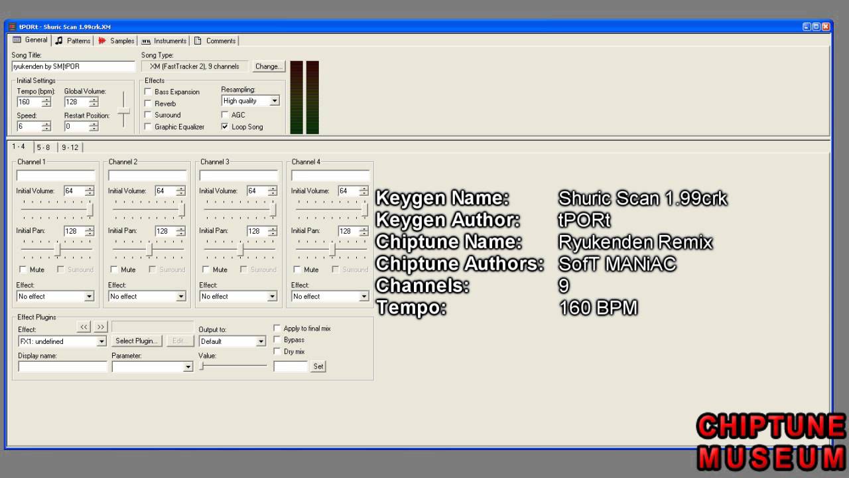Open the FX1: undefined plugin dropdown

(x=101, y=341)
